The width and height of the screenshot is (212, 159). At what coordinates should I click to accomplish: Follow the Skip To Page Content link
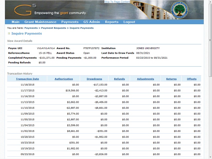(x=117, y=2)
